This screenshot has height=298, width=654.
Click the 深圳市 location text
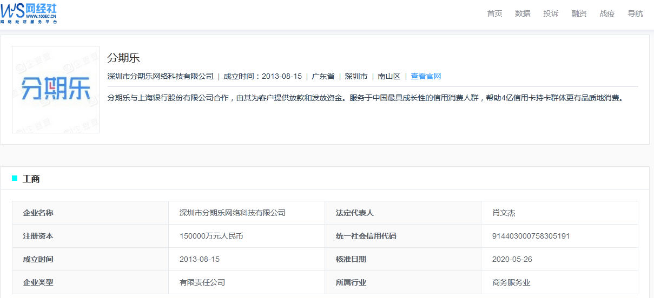(x=356, y=76)
